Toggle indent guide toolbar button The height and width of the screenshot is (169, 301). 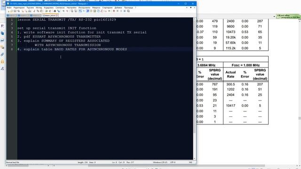[x=87, y=11]
